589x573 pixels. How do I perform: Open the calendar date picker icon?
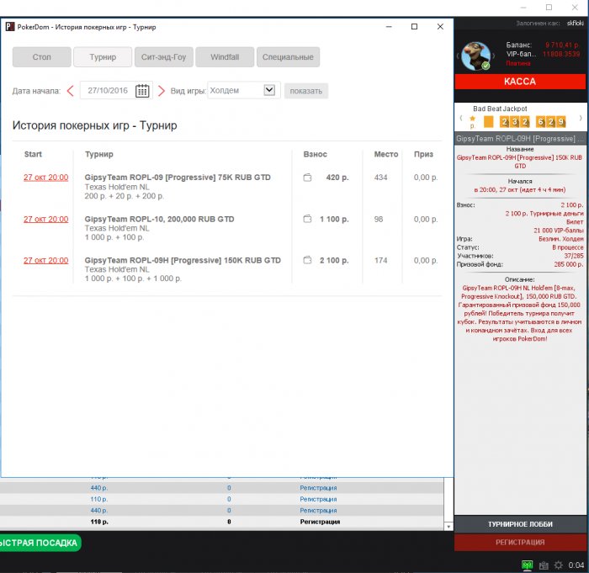click(x=142, y=91)
